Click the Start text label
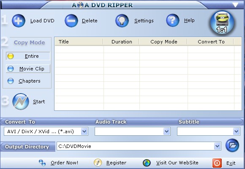The height and width of the screenshot is (169, 245). click(39, 102)
